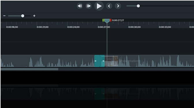Click the timeline zoom slider knob

pos(23,16)
